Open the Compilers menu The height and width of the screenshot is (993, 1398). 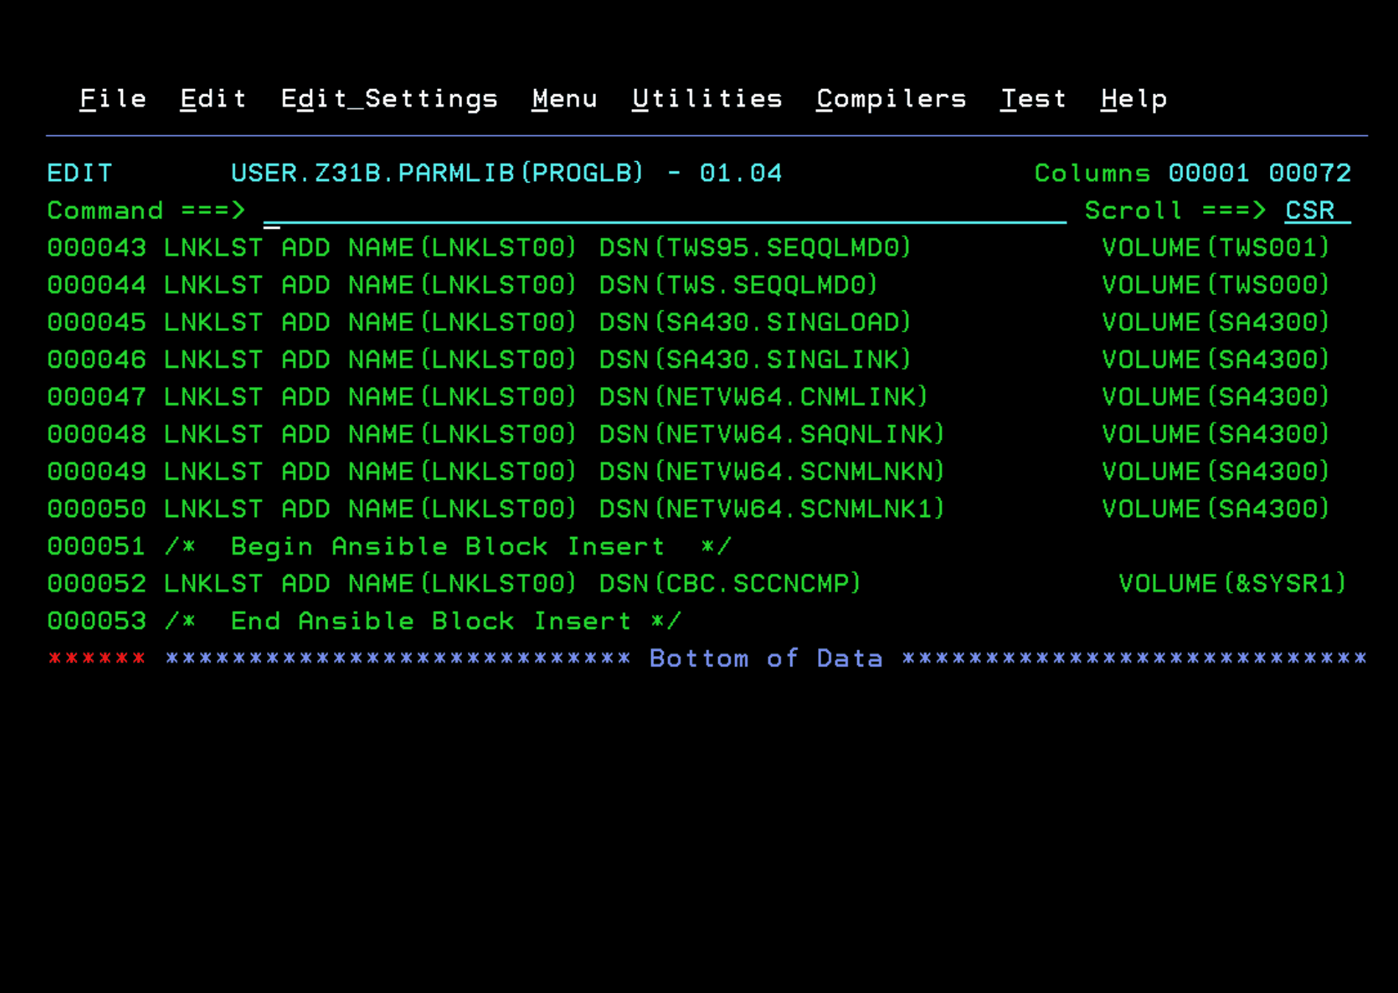point(890,99)
